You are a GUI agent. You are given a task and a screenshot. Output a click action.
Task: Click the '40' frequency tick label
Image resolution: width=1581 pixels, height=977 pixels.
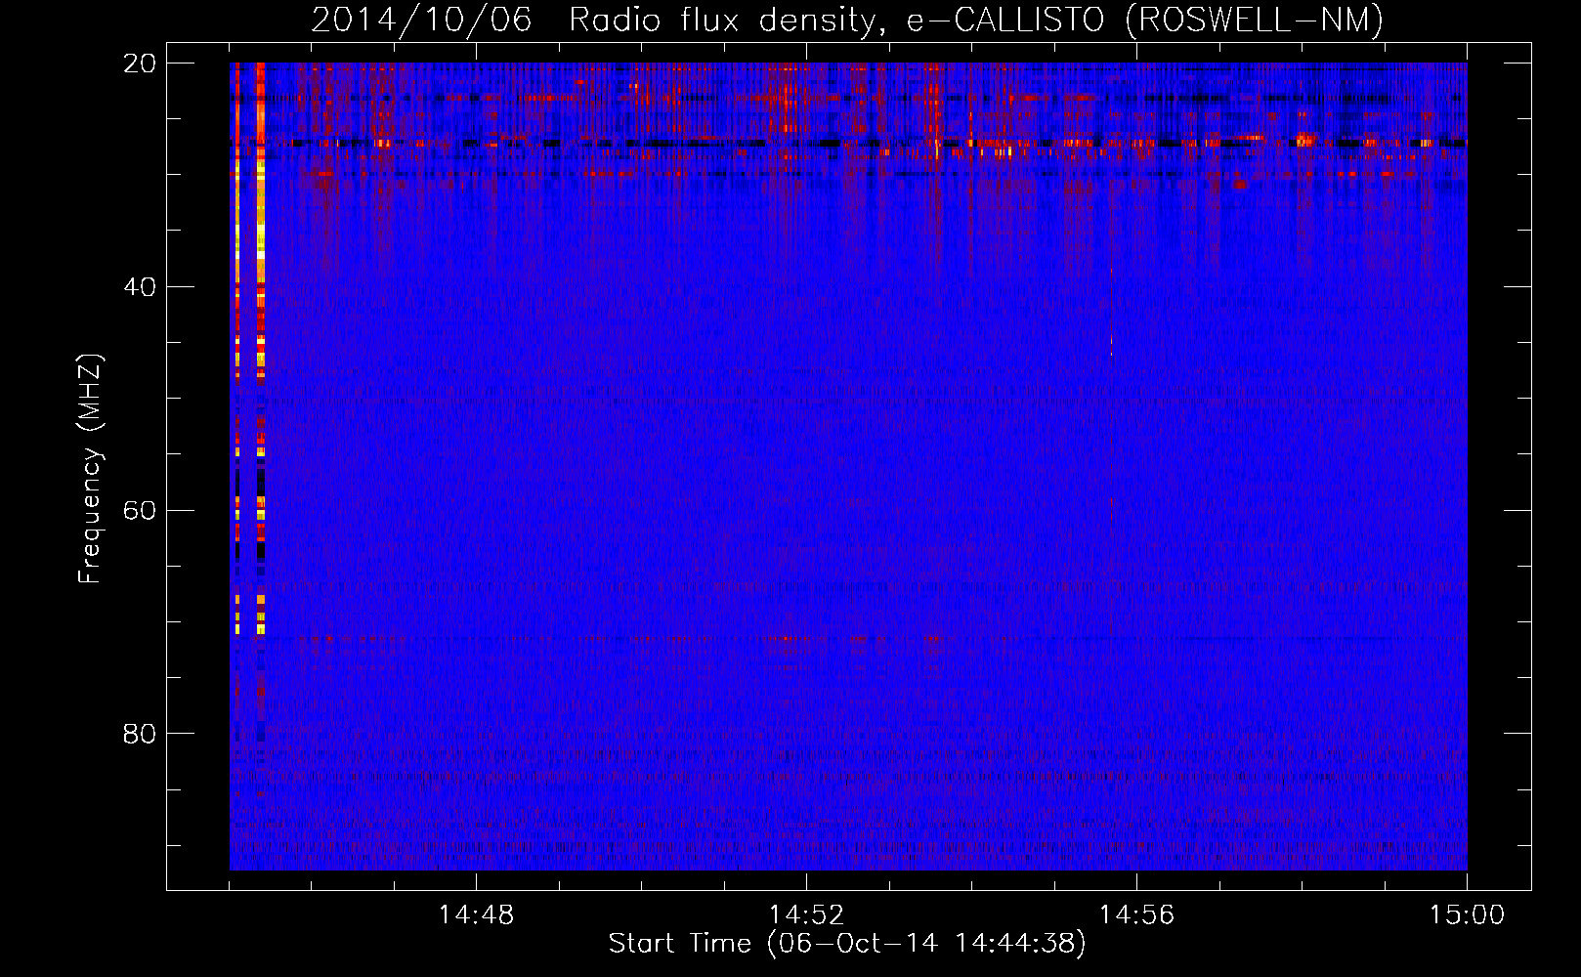click(140, 286)
